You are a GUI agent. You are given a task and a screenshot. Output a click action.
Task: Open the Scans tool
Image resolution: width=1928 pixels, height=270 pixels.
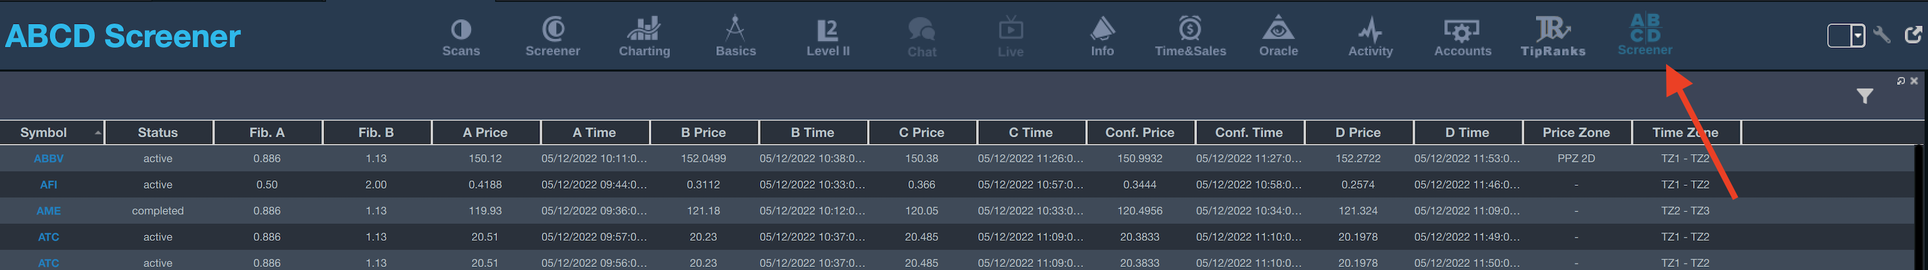coord(461,38)
